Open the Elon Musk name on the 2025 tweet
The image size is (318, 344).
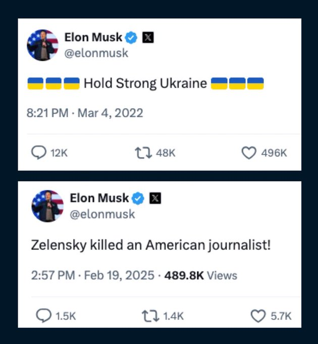[99, 198]
